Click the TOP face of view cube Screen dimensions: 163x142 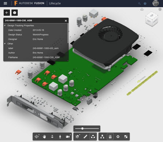click(152, 16)
